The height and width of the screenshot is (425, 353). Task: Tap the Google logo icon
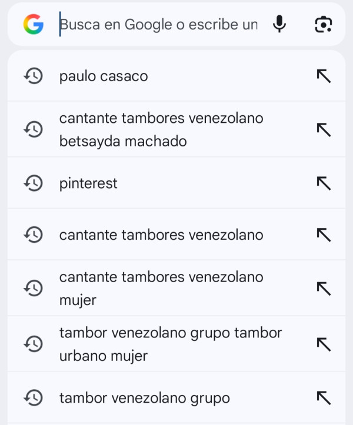(34, 25)
